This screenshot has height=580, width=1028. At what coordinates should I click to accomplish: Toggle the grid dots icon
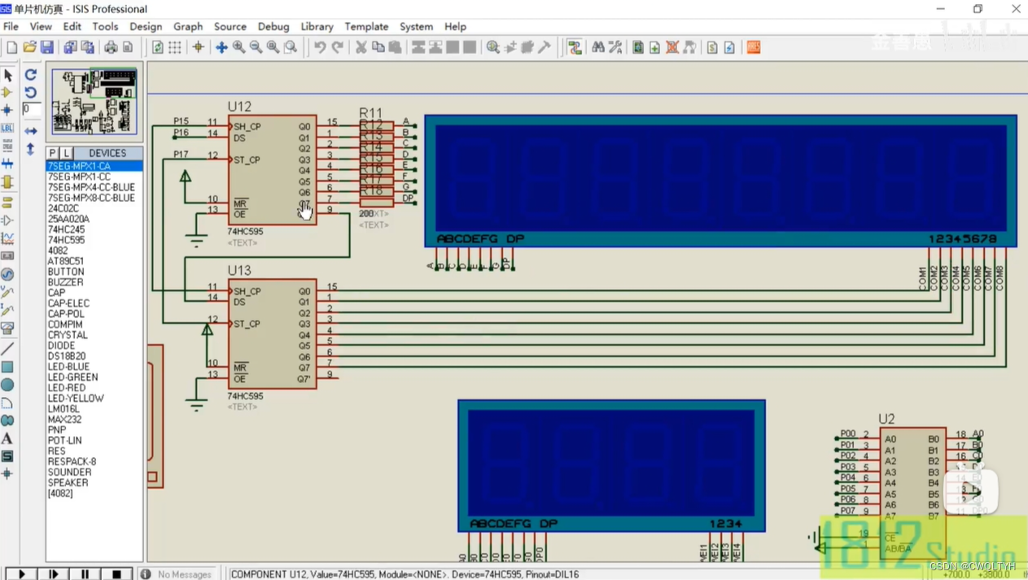click(x=175, y=48)
